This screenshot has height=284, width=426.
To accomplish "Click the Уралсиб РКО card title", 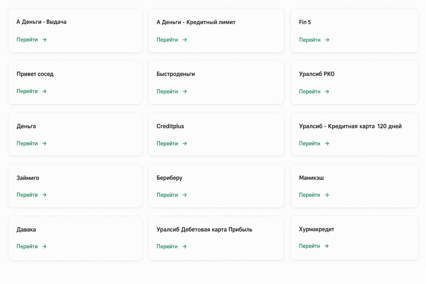I will (317, 74).
